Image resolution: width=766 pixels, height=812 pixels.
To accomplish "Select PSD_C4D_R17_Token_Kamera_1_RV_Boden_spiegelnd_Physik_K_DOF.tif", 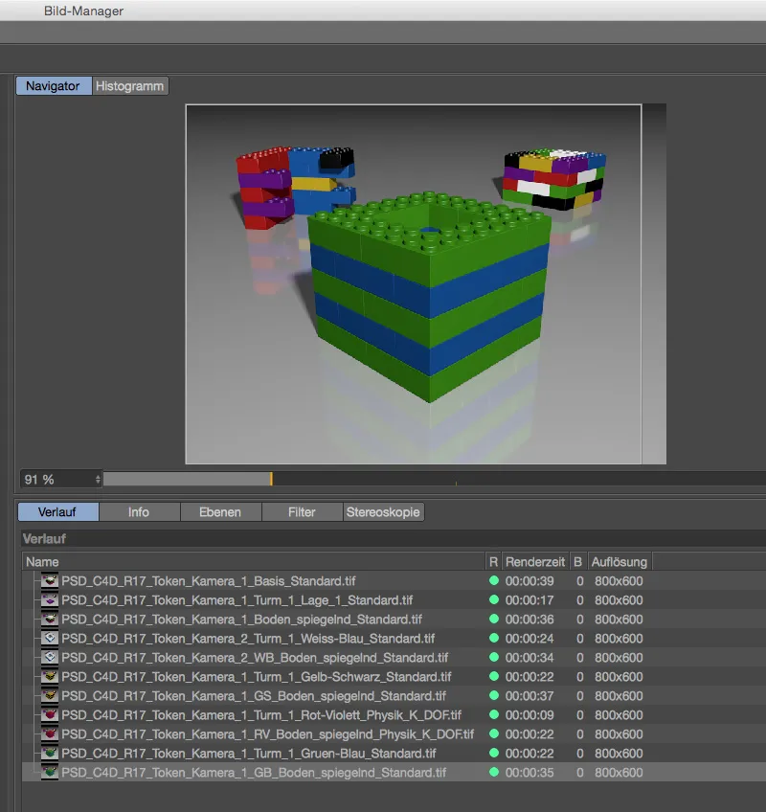I will click(x=268, y=734).
